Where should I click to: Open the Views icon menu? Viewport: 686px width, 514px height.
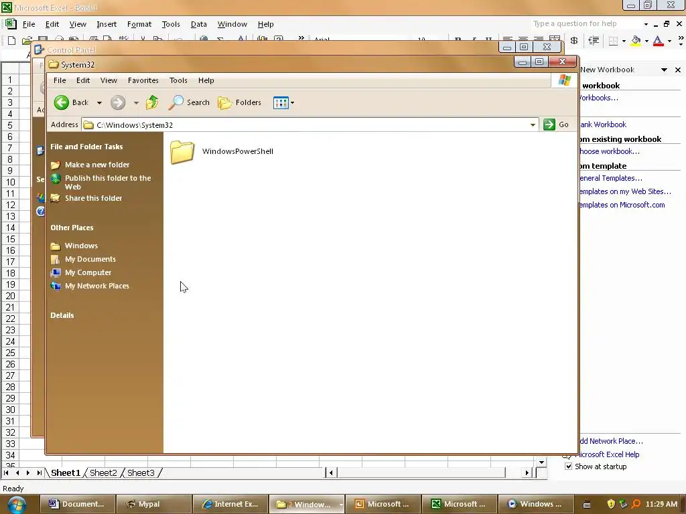pyautogui.click(x=281, y=102)
